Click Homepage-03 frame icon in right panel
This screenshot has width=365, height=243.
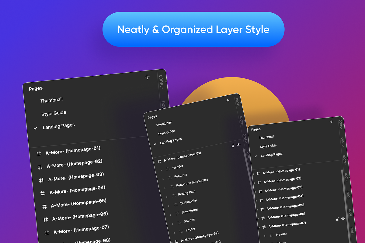(x=260, y=191)
